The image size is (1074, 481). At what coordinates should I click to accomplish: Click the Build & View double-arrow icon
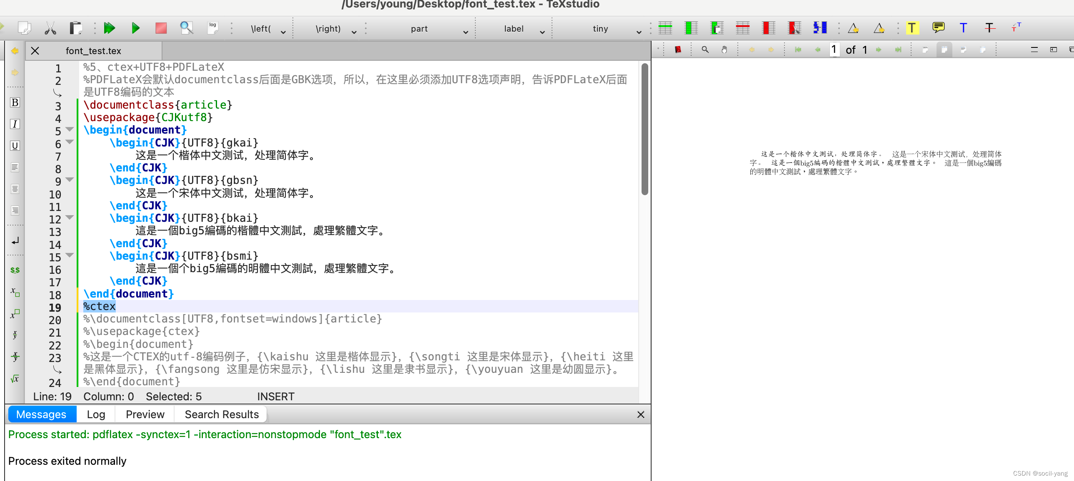(x=109, y=28)
